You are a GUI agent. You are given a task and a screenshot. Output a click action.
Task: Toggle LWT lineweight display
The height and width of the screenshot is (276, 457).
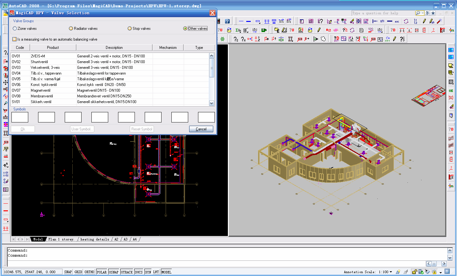pos(156,272)
